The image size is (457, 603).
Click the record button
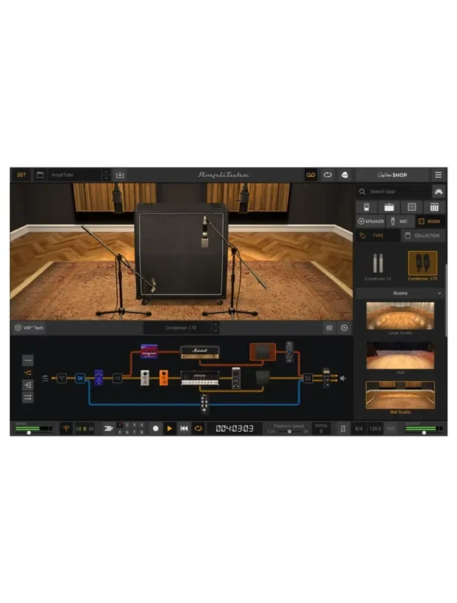pyautogui.click(x=155, y=428)
